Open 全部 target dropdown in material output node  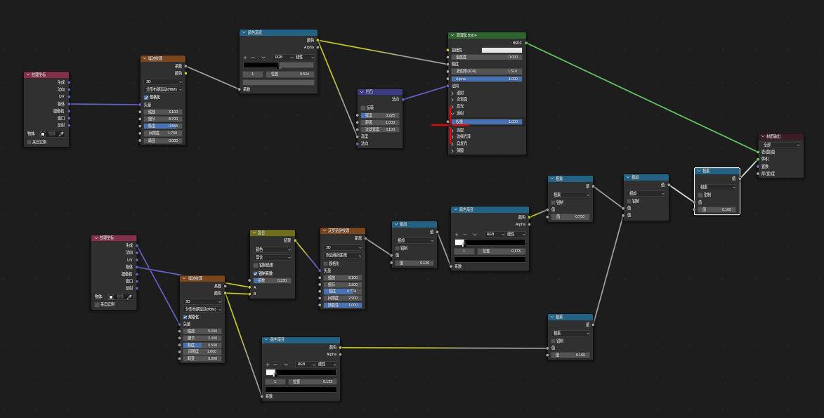pos(780,145)
